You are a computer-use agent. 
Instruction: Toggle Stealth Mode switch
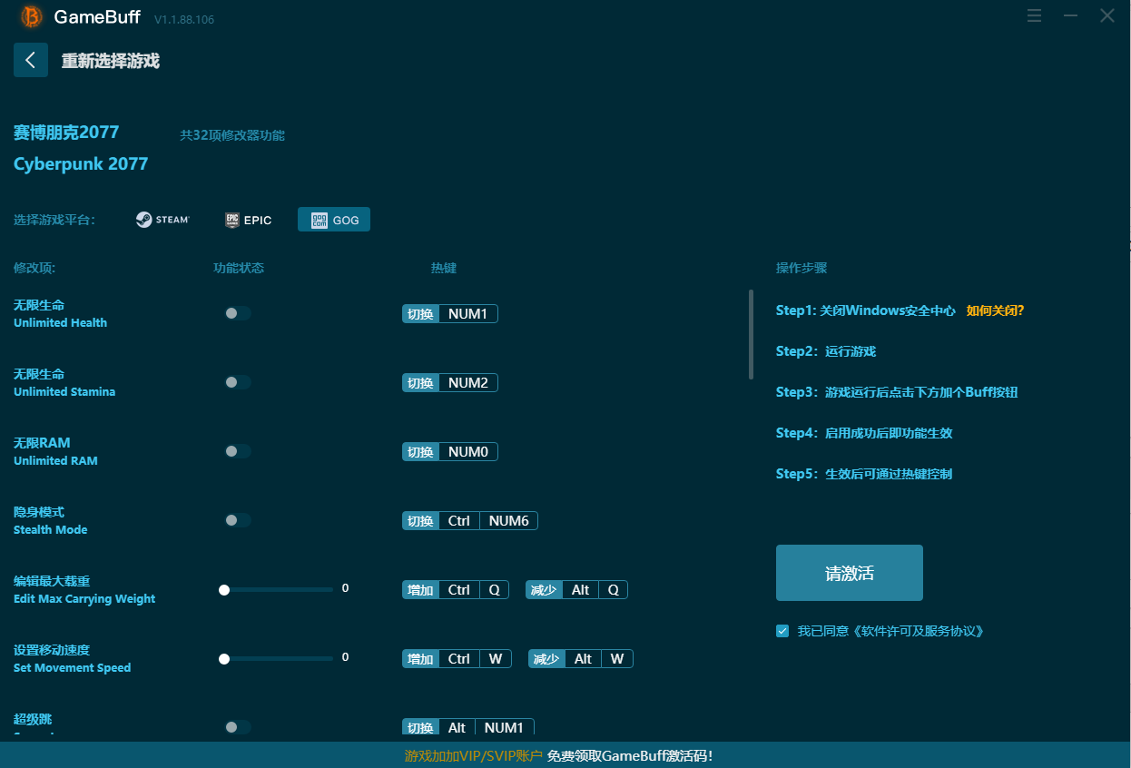[238, 520]
